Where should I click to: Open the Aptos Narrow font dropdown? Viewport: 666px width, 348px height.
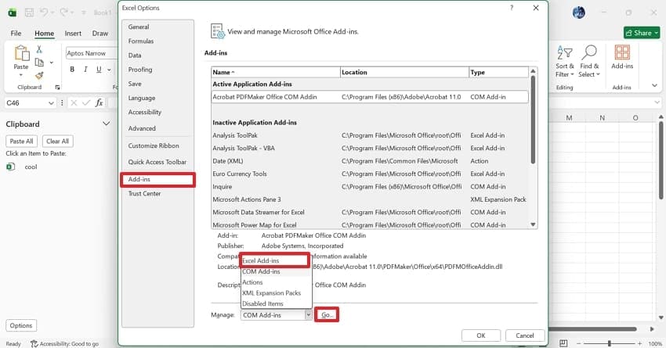91,53
